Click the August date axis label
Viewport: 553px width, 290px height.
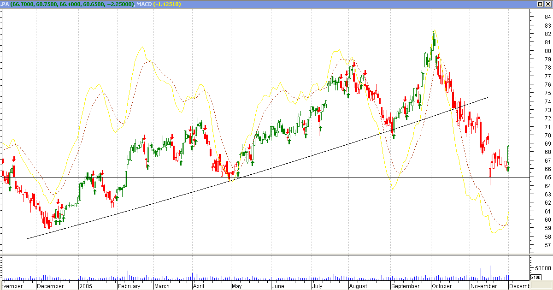click(x=358, y=286)
